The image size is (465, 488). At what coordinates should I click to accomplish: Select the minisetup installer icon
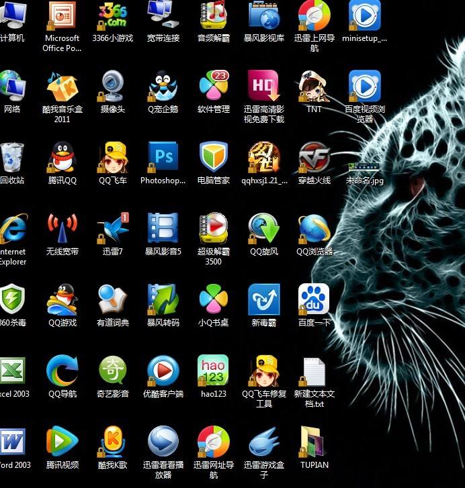(365, 15)
